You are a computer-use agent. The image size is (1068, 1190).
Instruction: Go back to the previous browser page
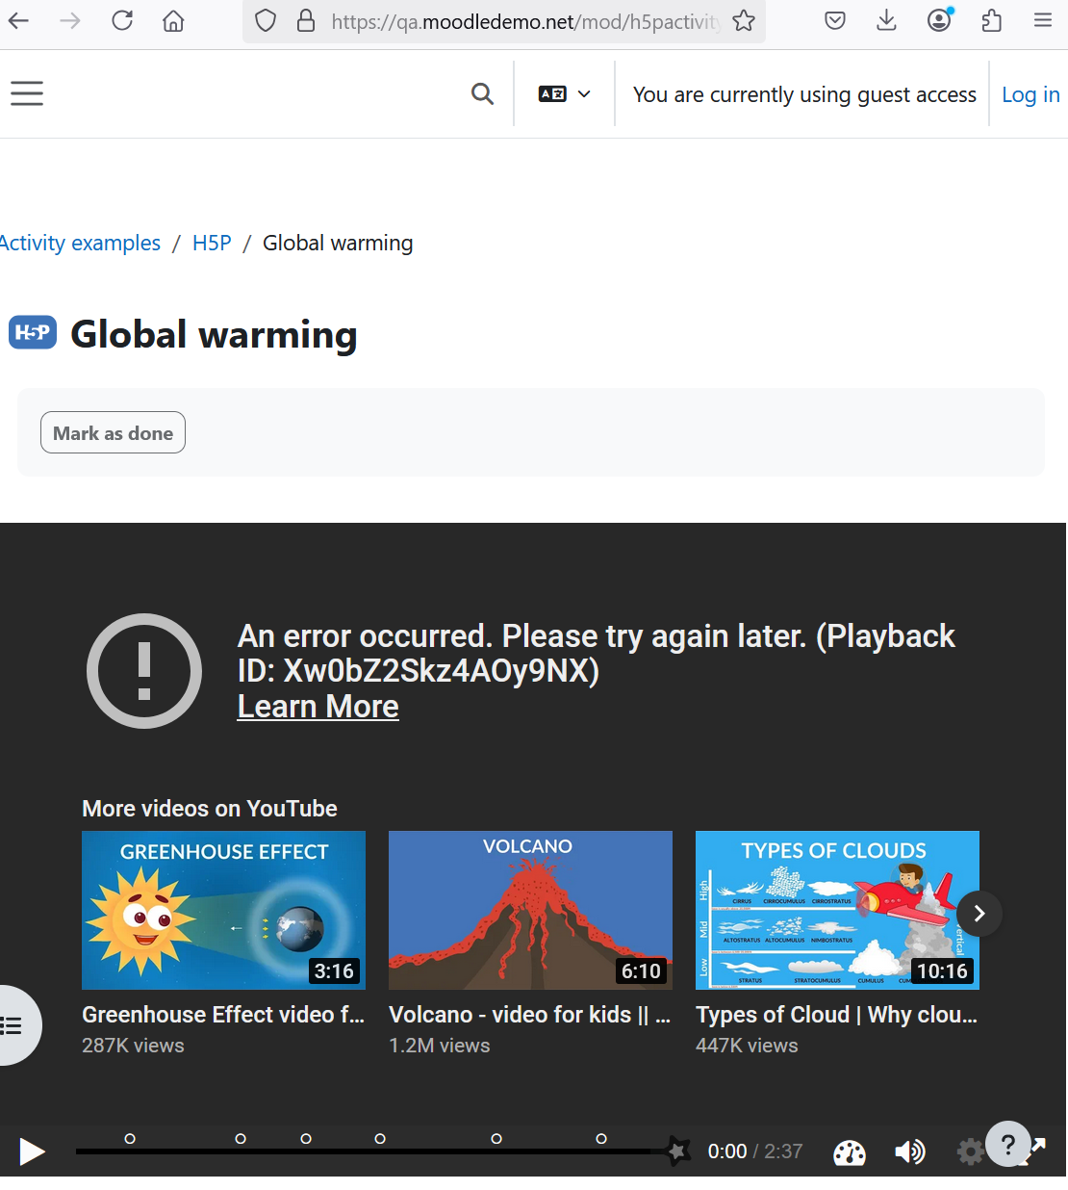[18, 20]
